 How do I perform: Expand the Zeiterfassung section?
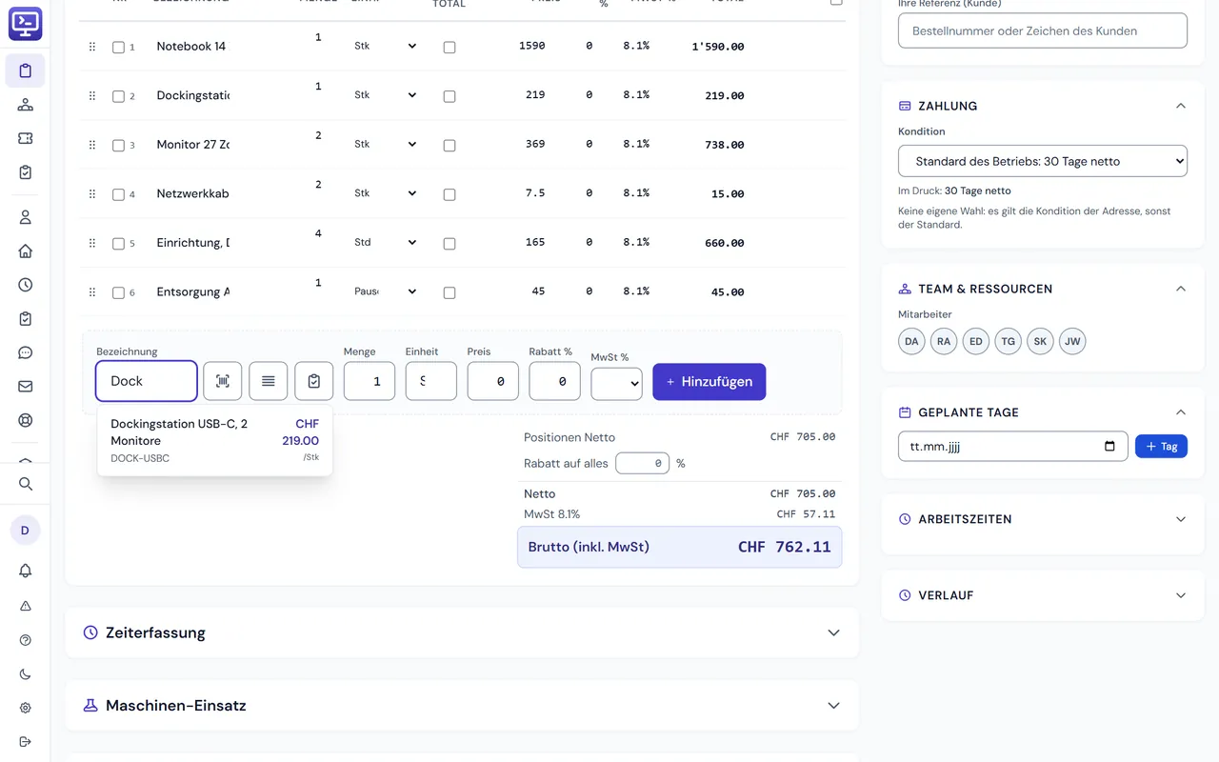tap(462, 632)
